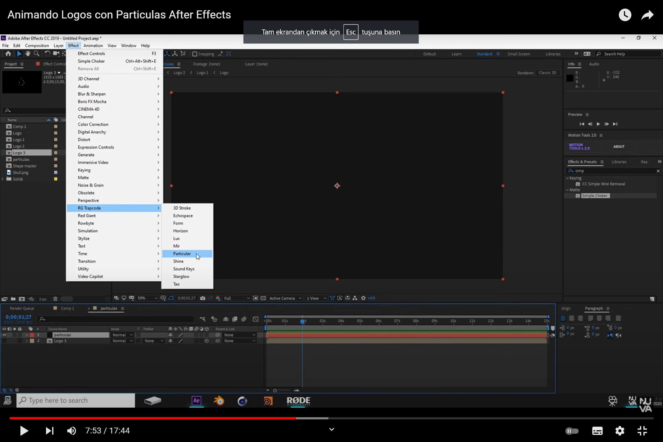This screenshot has width=663, height=442.
Task: Open the Animation menu
Action: pos(93,45)
